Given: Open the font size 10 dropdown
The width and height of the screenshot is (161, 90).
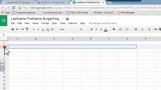Looking at the screenshot, I should (83, 29).
